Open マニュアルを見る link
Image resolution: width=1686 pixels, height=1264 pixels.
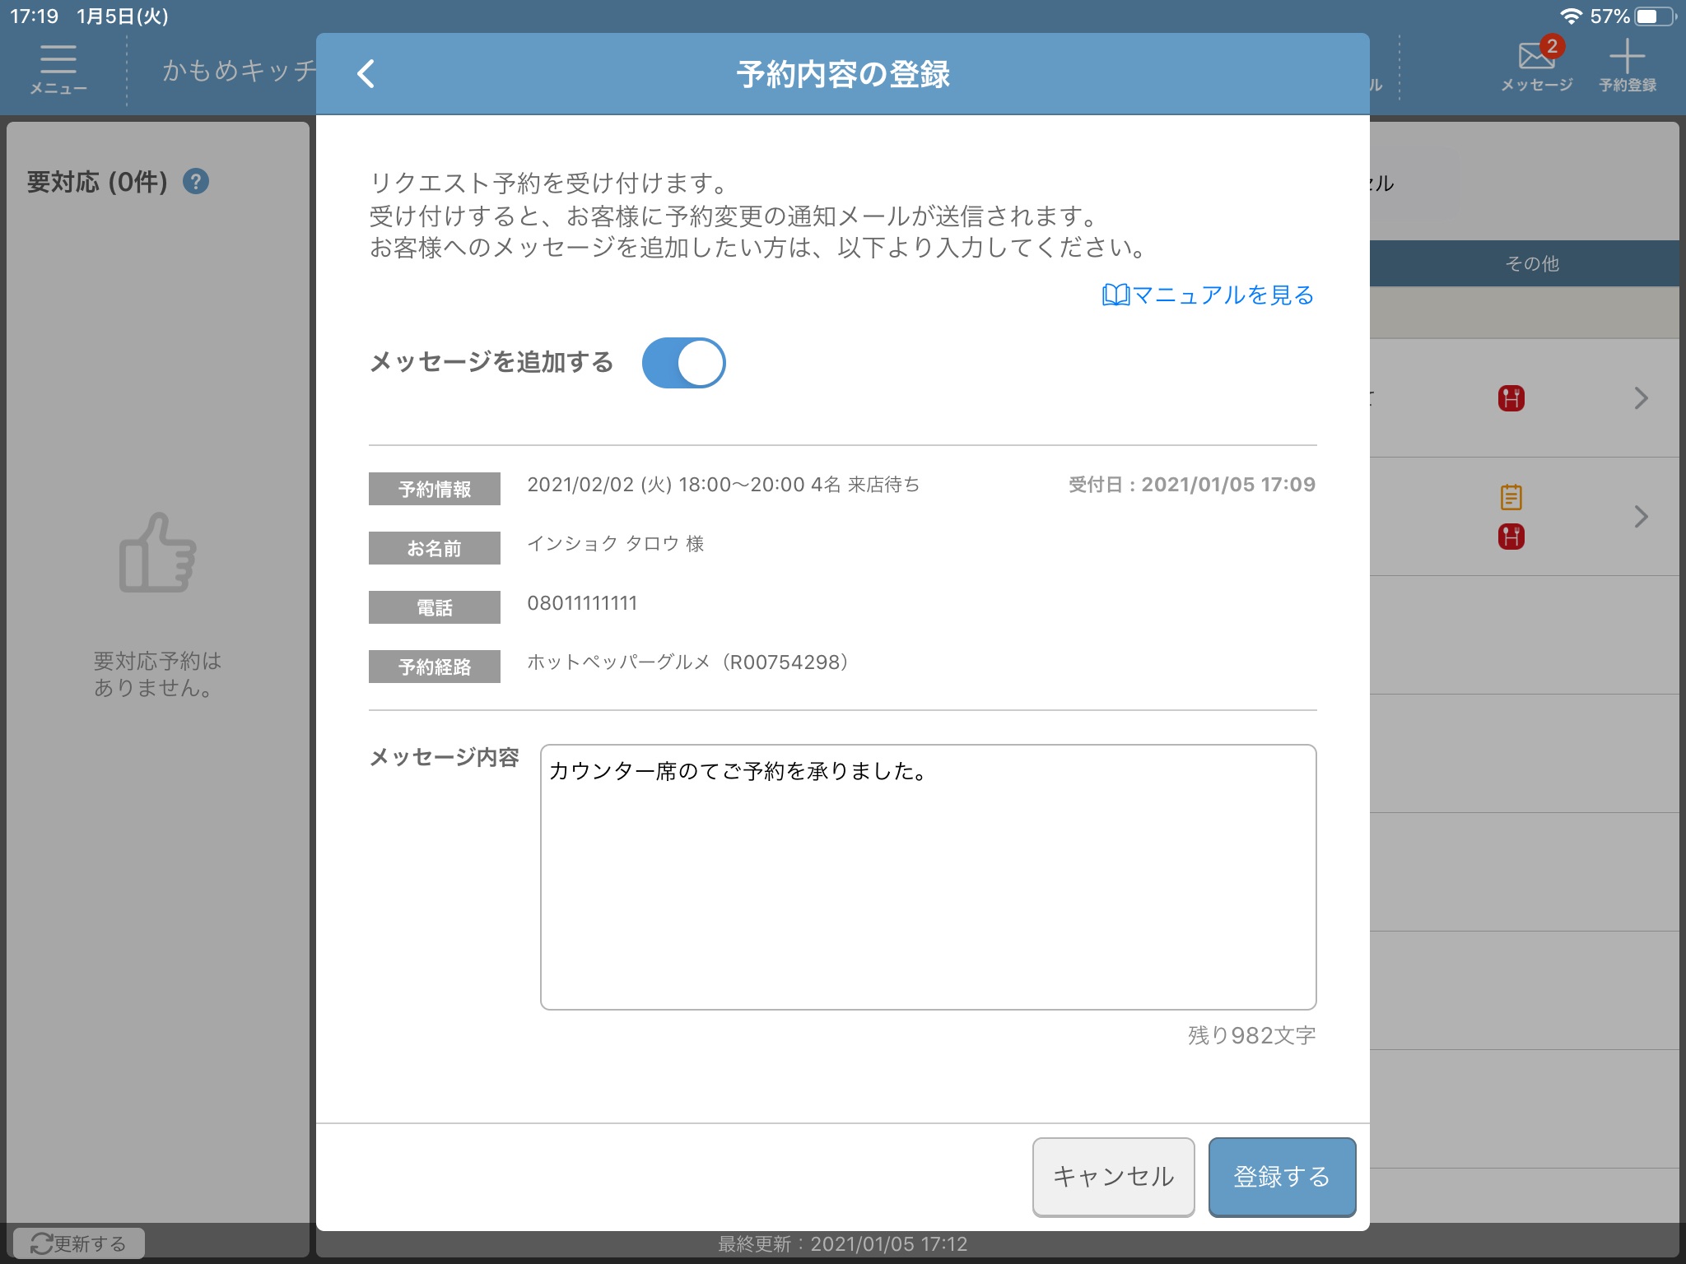click(x=1208, y=295)
